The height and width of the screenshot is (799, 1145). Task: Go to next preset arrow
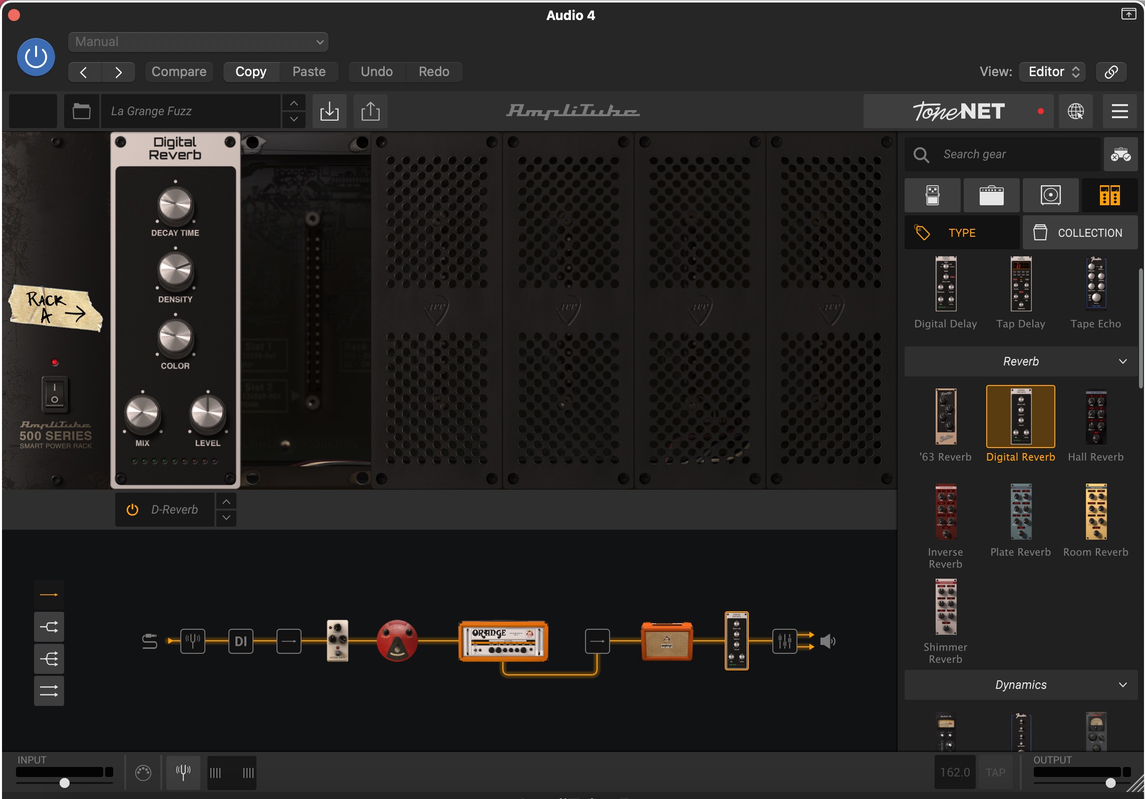pyautogui.click(x=118, y=72)
